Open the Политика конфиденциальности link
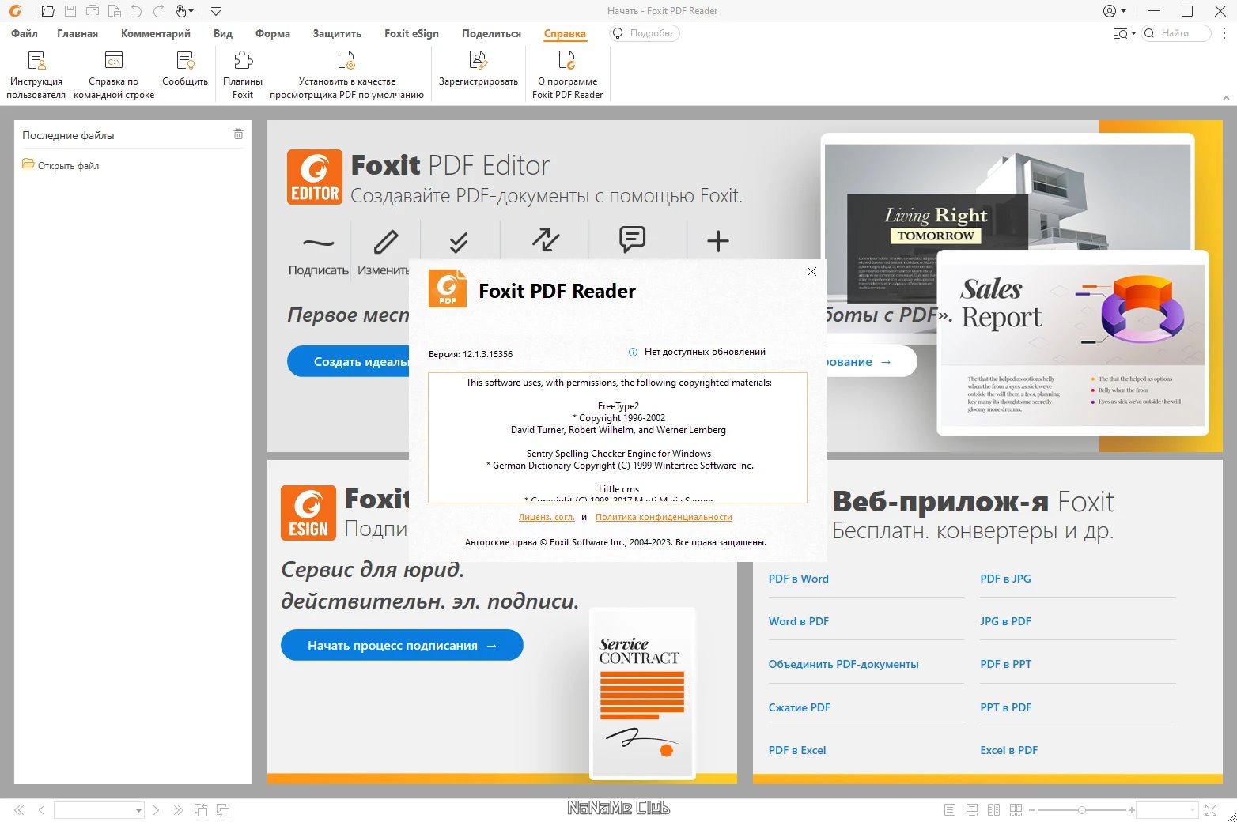The width and height of the screenshot is (1237, 822). 664,517
